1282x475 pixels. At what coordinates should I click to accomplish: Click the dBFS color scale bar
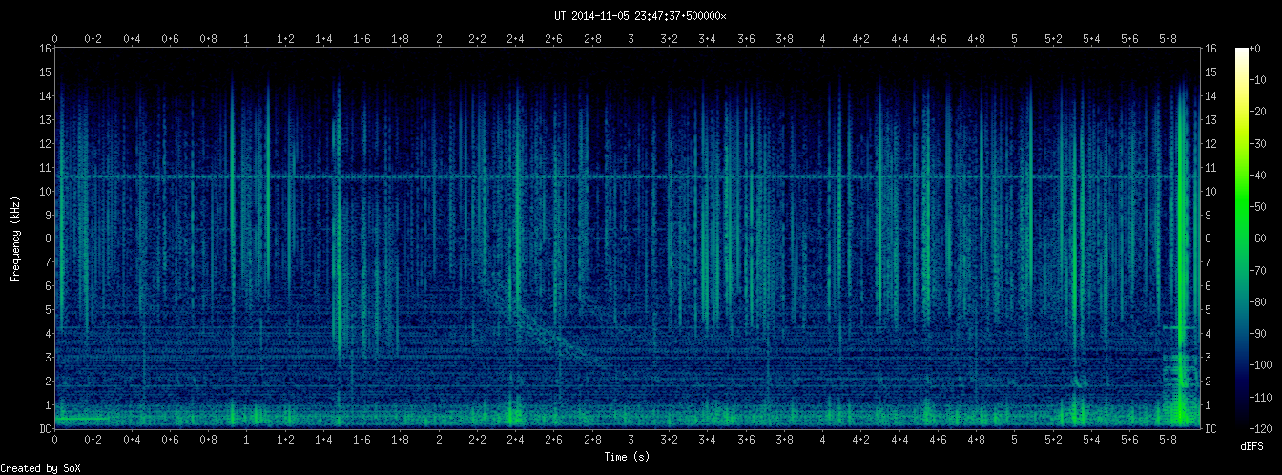coord(1242,238)
